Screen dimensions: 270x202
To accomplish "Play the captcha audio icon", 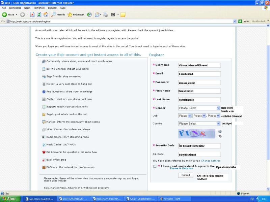I will coord(220,136).
